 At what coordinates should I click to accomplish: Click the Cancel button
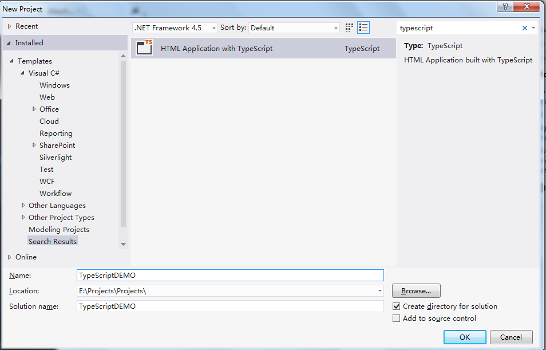click(511, 337)
